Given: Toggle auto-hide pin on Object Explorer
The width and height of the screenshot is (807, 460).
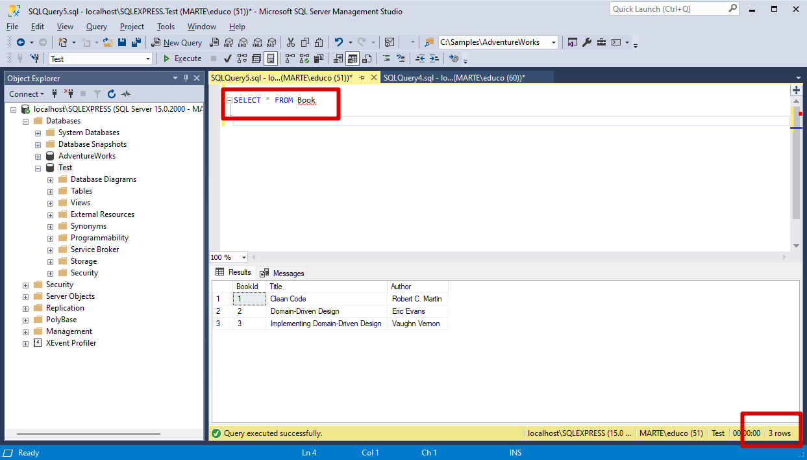Looking at the screenshot, I should tap(186, 78).
